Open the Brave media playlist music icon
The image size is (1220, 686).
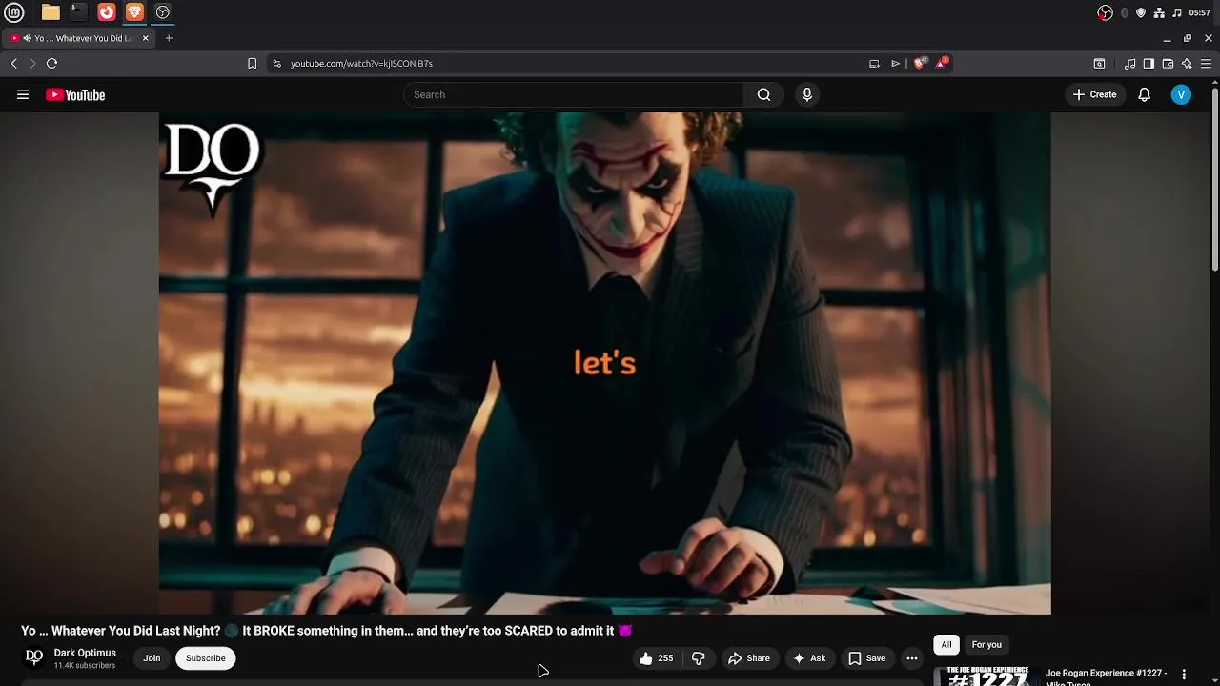coord(1129,64)
